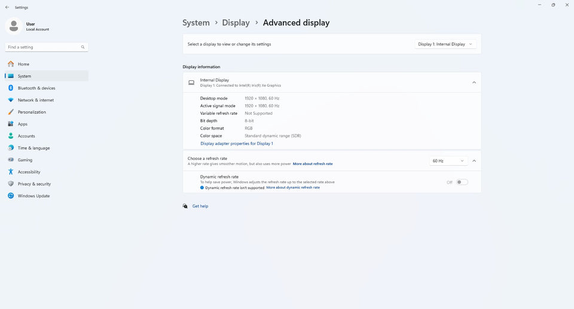Click the back arrow in Settings
Image resolution: width=574 pixels, height=309 pixels.
[x=7, y=7]
